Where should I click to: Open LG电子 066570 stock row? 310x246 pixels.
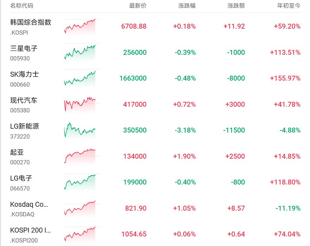156,182
